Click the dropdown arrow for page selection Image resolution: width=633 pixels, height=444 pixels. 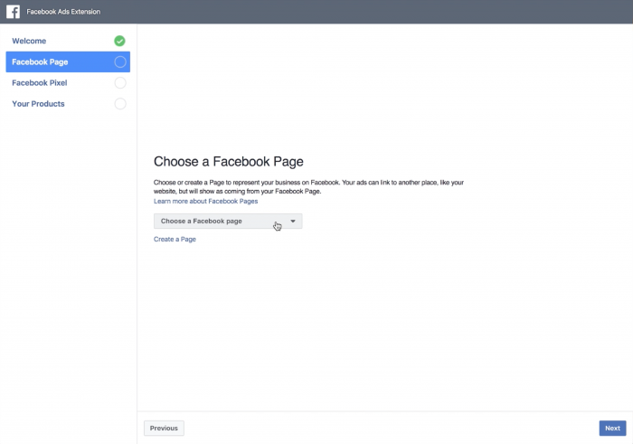pos(293,222)
